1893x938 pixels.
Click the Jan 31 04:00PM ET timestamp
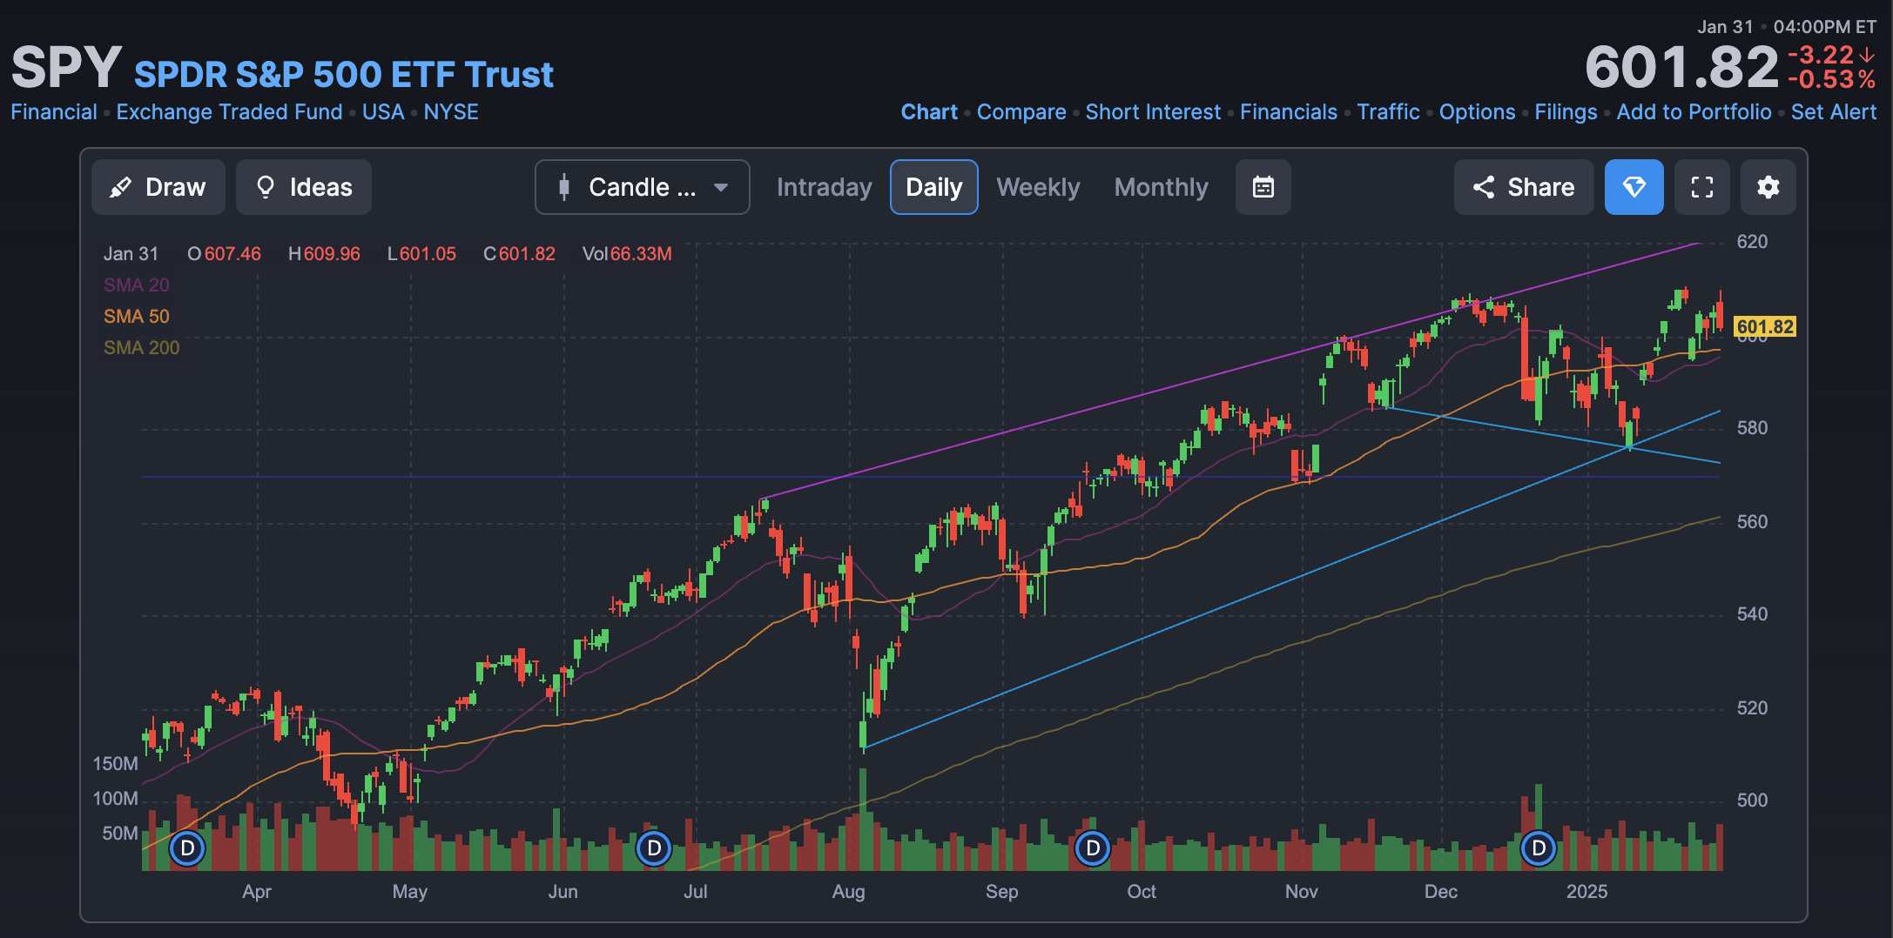pos(1786,27)
